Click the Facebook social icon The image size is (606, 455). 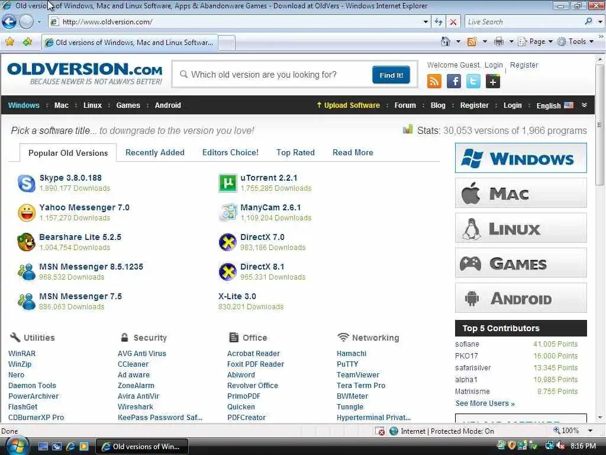(x=454, y=81)
